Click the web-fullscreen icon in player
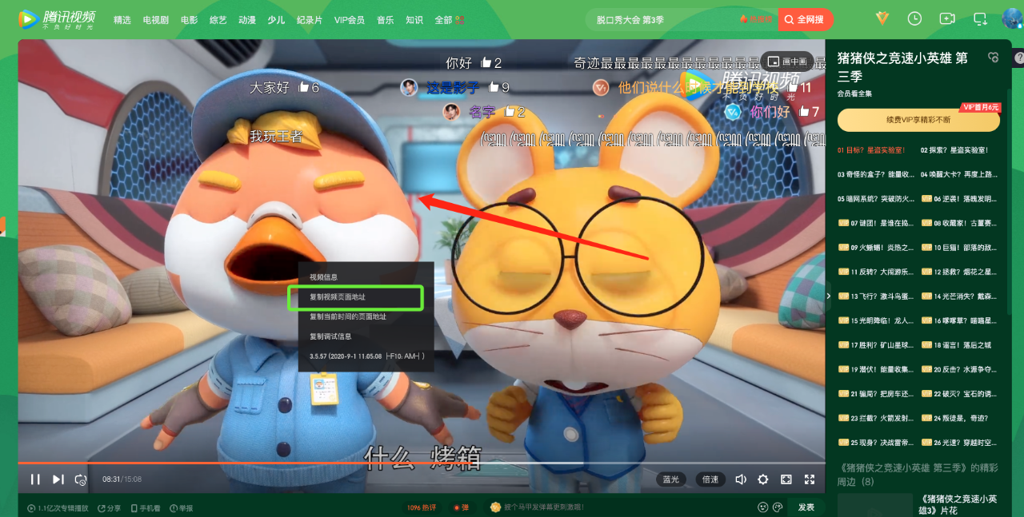 click(x=786, y=479)
